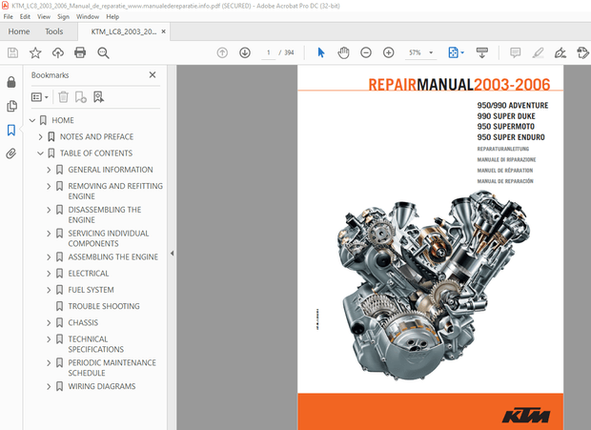Viewport: 591px width, 430px height.
Task: Collapse navigation pane with side arrow
Action: (x=172, y=254)
